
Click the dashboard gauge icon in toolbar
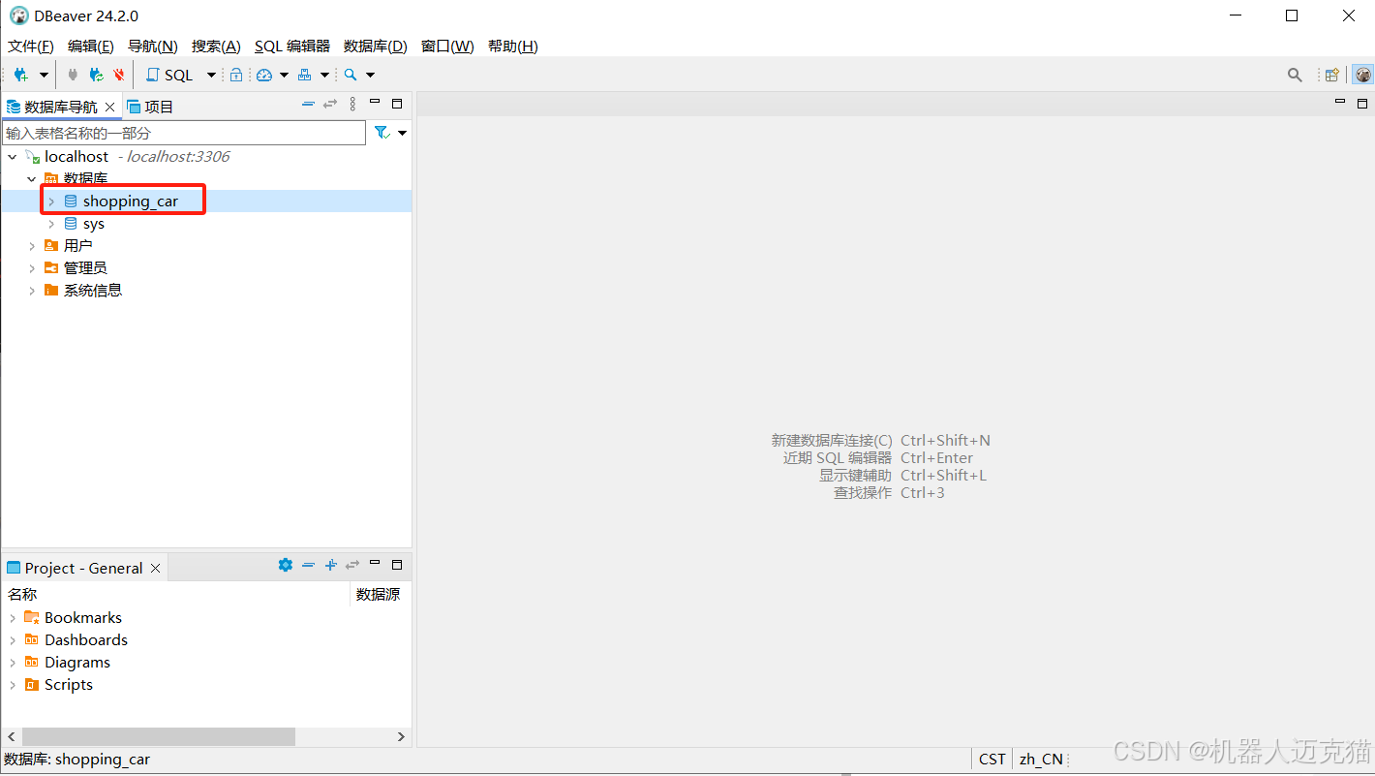point(264,75)
